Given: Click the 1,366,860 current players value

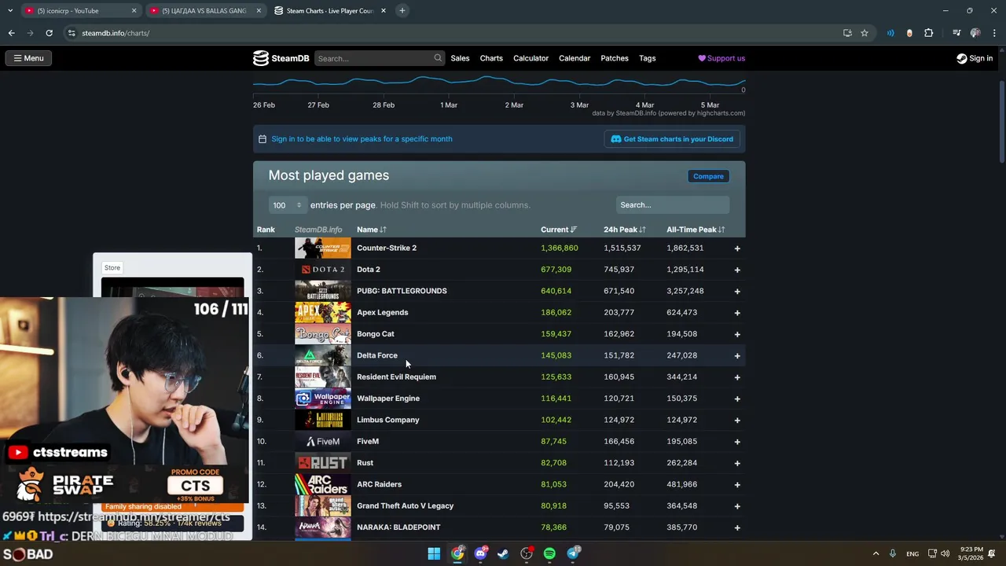Looking at the screenshot, I should click(x=559, y=248).
